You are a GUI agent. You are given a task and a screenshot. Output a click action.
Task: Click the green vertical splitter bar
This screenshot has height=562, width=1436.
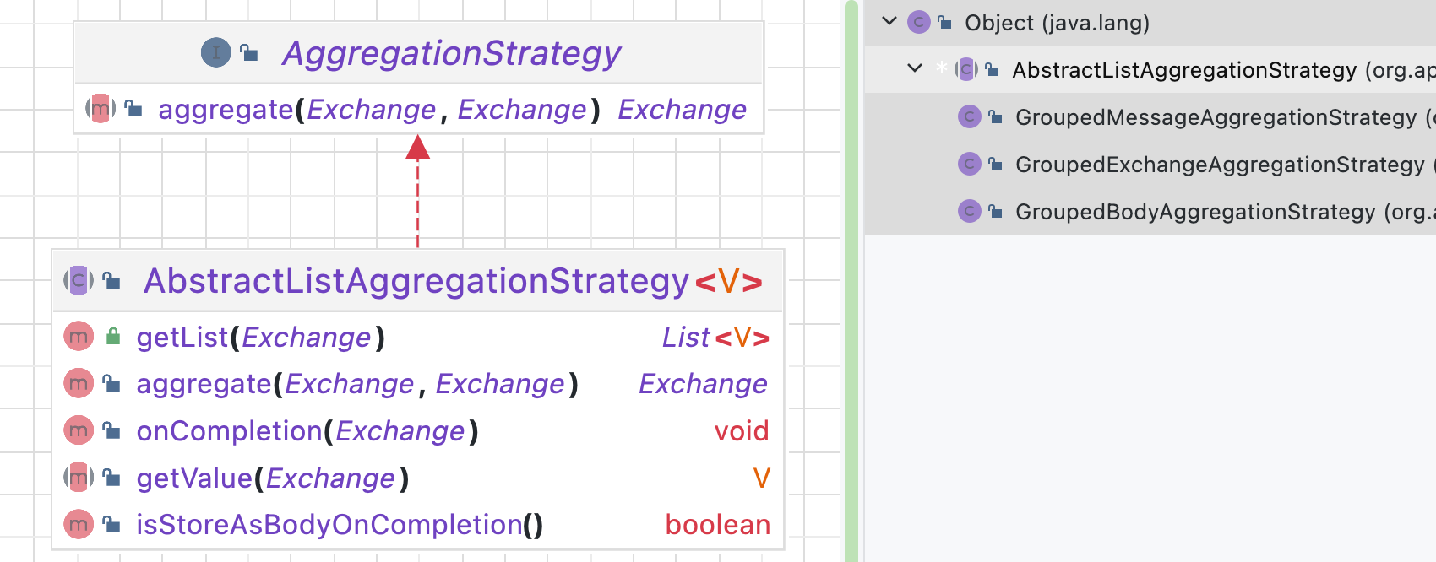click(851, 281)
